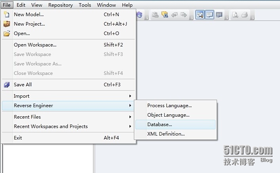Choose Exit from the File menu

pyautogui.click(x=68, y=138)
